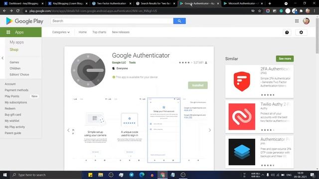The width and height of the screenshot is (319, 179).
Task: Click the Installed button
Action: (198, 85)
